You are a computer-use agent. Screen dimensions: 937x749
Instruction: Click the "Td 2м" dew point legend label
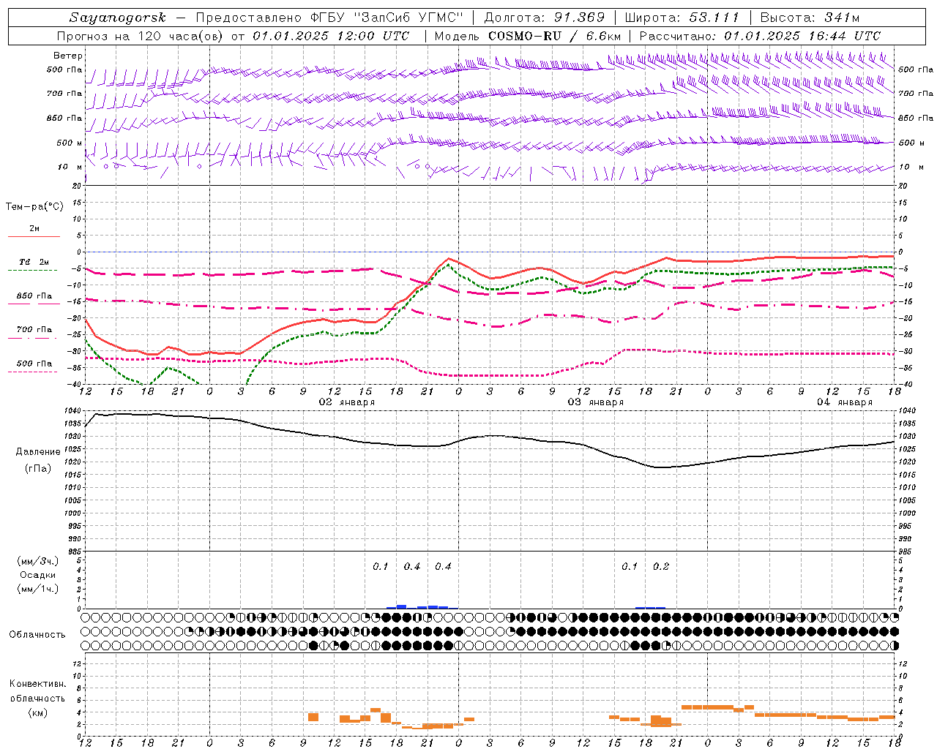tap(34, 262)
